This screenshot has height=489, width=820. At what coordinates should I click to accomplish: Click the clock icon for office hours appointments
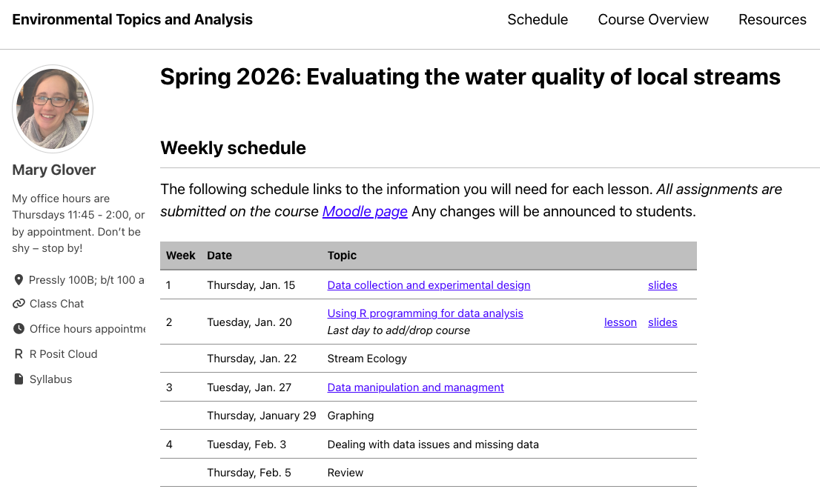[19, 329]
